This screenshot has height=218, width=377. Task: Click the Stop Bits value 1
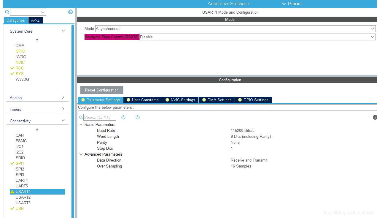coord(232,148)
